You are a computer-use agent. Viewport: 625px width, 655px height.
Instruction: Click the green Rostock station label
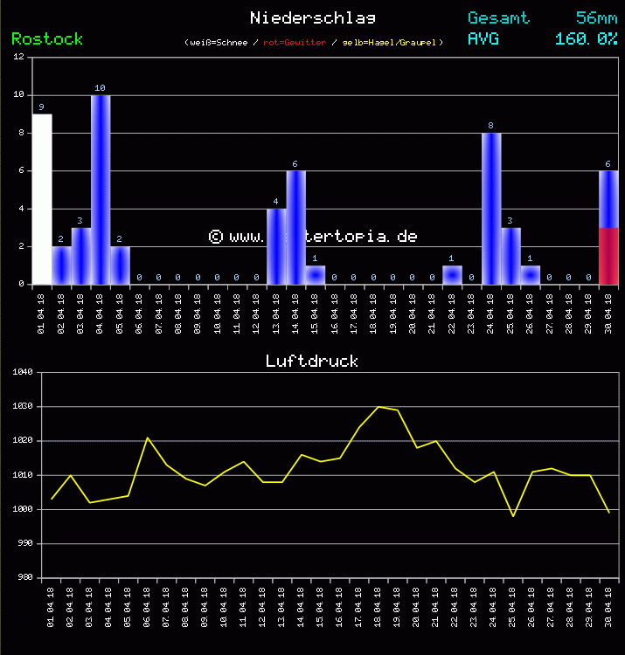(x=47, y=39)
